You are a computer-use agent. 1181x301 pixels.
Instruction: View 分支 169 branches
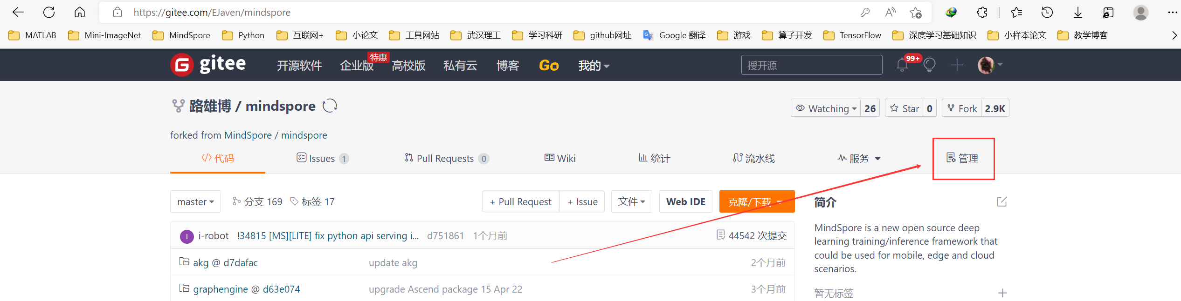(257, 201)
